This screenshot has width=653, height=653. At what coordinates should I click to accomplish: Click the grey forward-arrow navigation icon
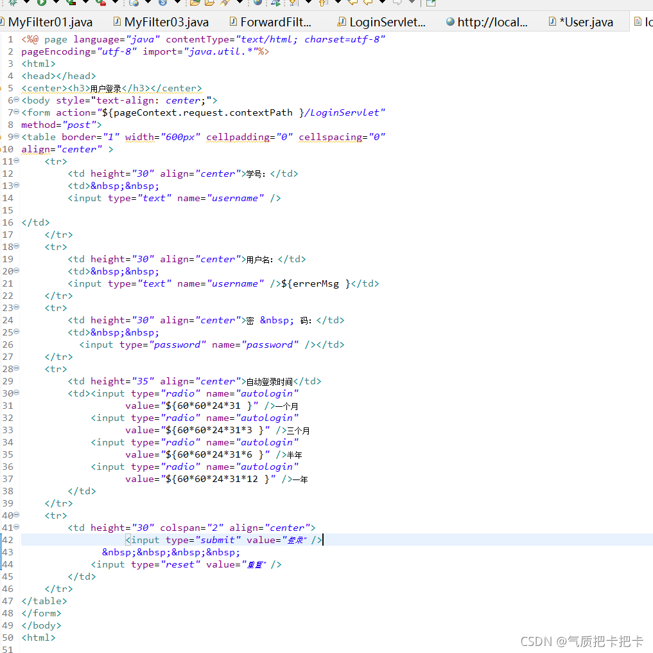[397, 3]
